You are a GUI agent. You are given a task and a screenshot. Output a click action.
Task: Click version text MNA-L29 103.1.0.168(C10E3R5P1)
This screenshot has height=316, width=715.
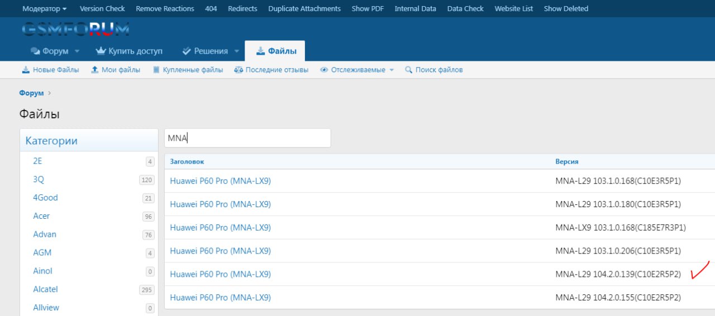point(618,181)
